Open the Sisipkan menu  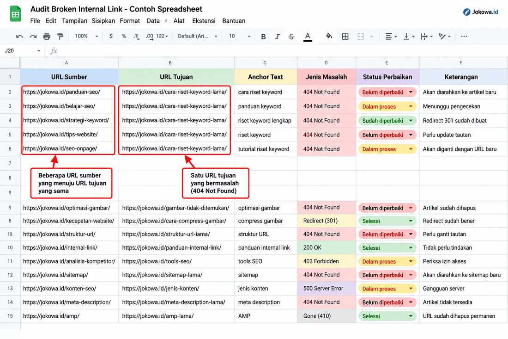pos(103,21)
